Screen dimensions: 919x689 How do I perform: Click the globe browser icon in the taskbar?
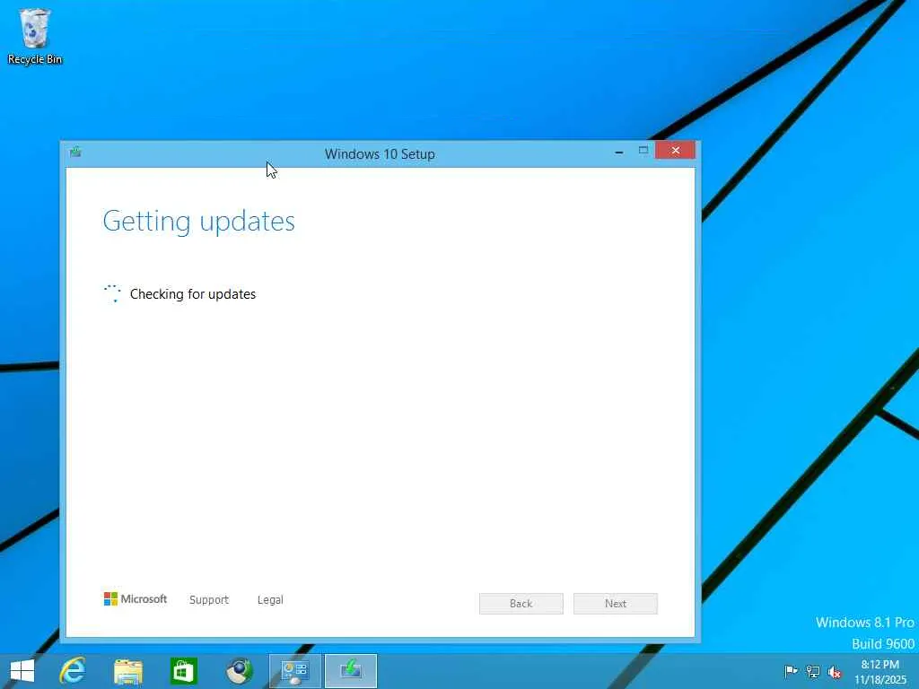[x=239, y=671]
